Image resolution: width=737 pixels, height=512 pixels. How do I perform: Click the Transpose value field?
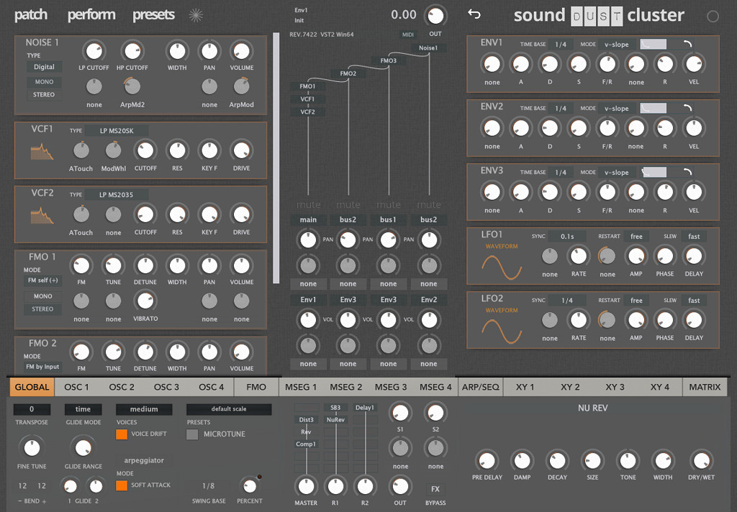point(32,409)
